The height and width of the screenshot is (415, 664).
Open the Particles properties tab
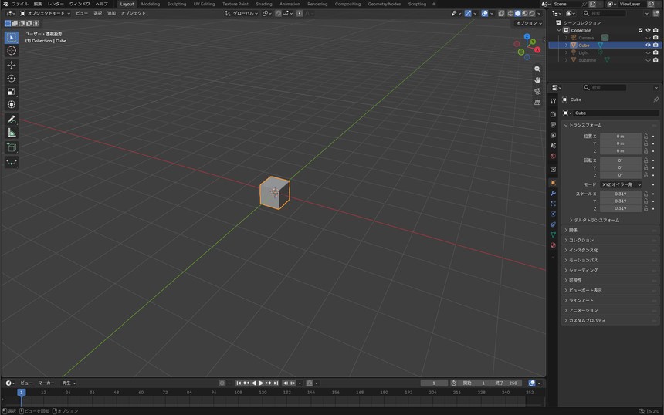coord(553,204)
